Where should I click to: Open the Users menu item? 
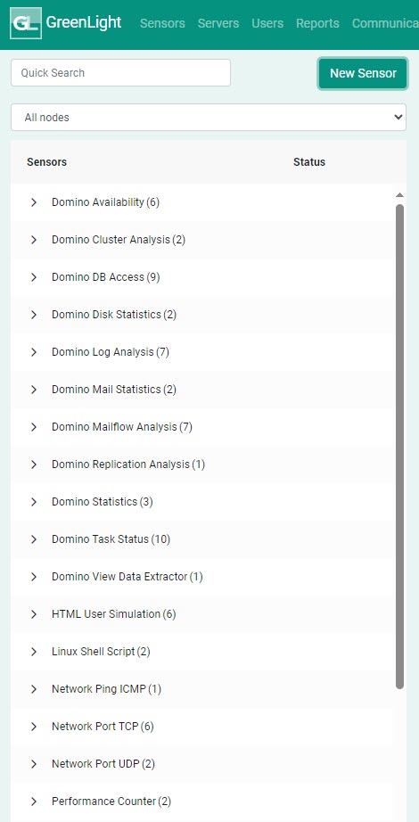(267, 23)
